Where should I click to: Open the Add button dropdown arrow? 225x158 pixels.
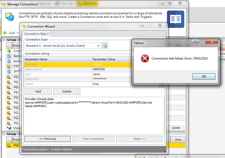[x=18, y=33]
